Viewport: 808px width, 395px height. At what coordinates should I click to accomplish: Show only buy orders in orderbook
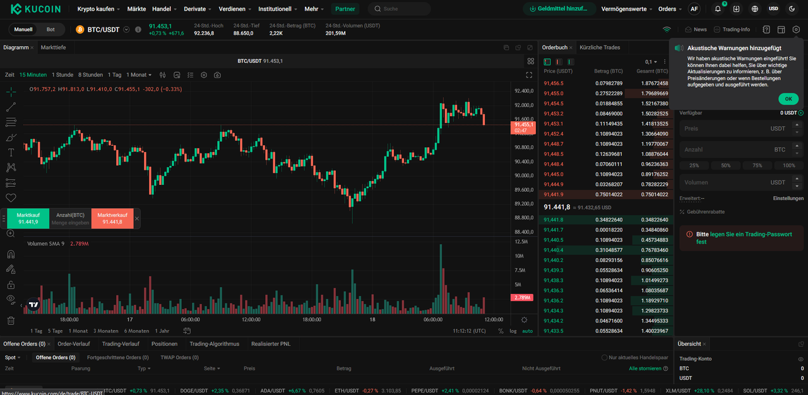pos(570,62)
